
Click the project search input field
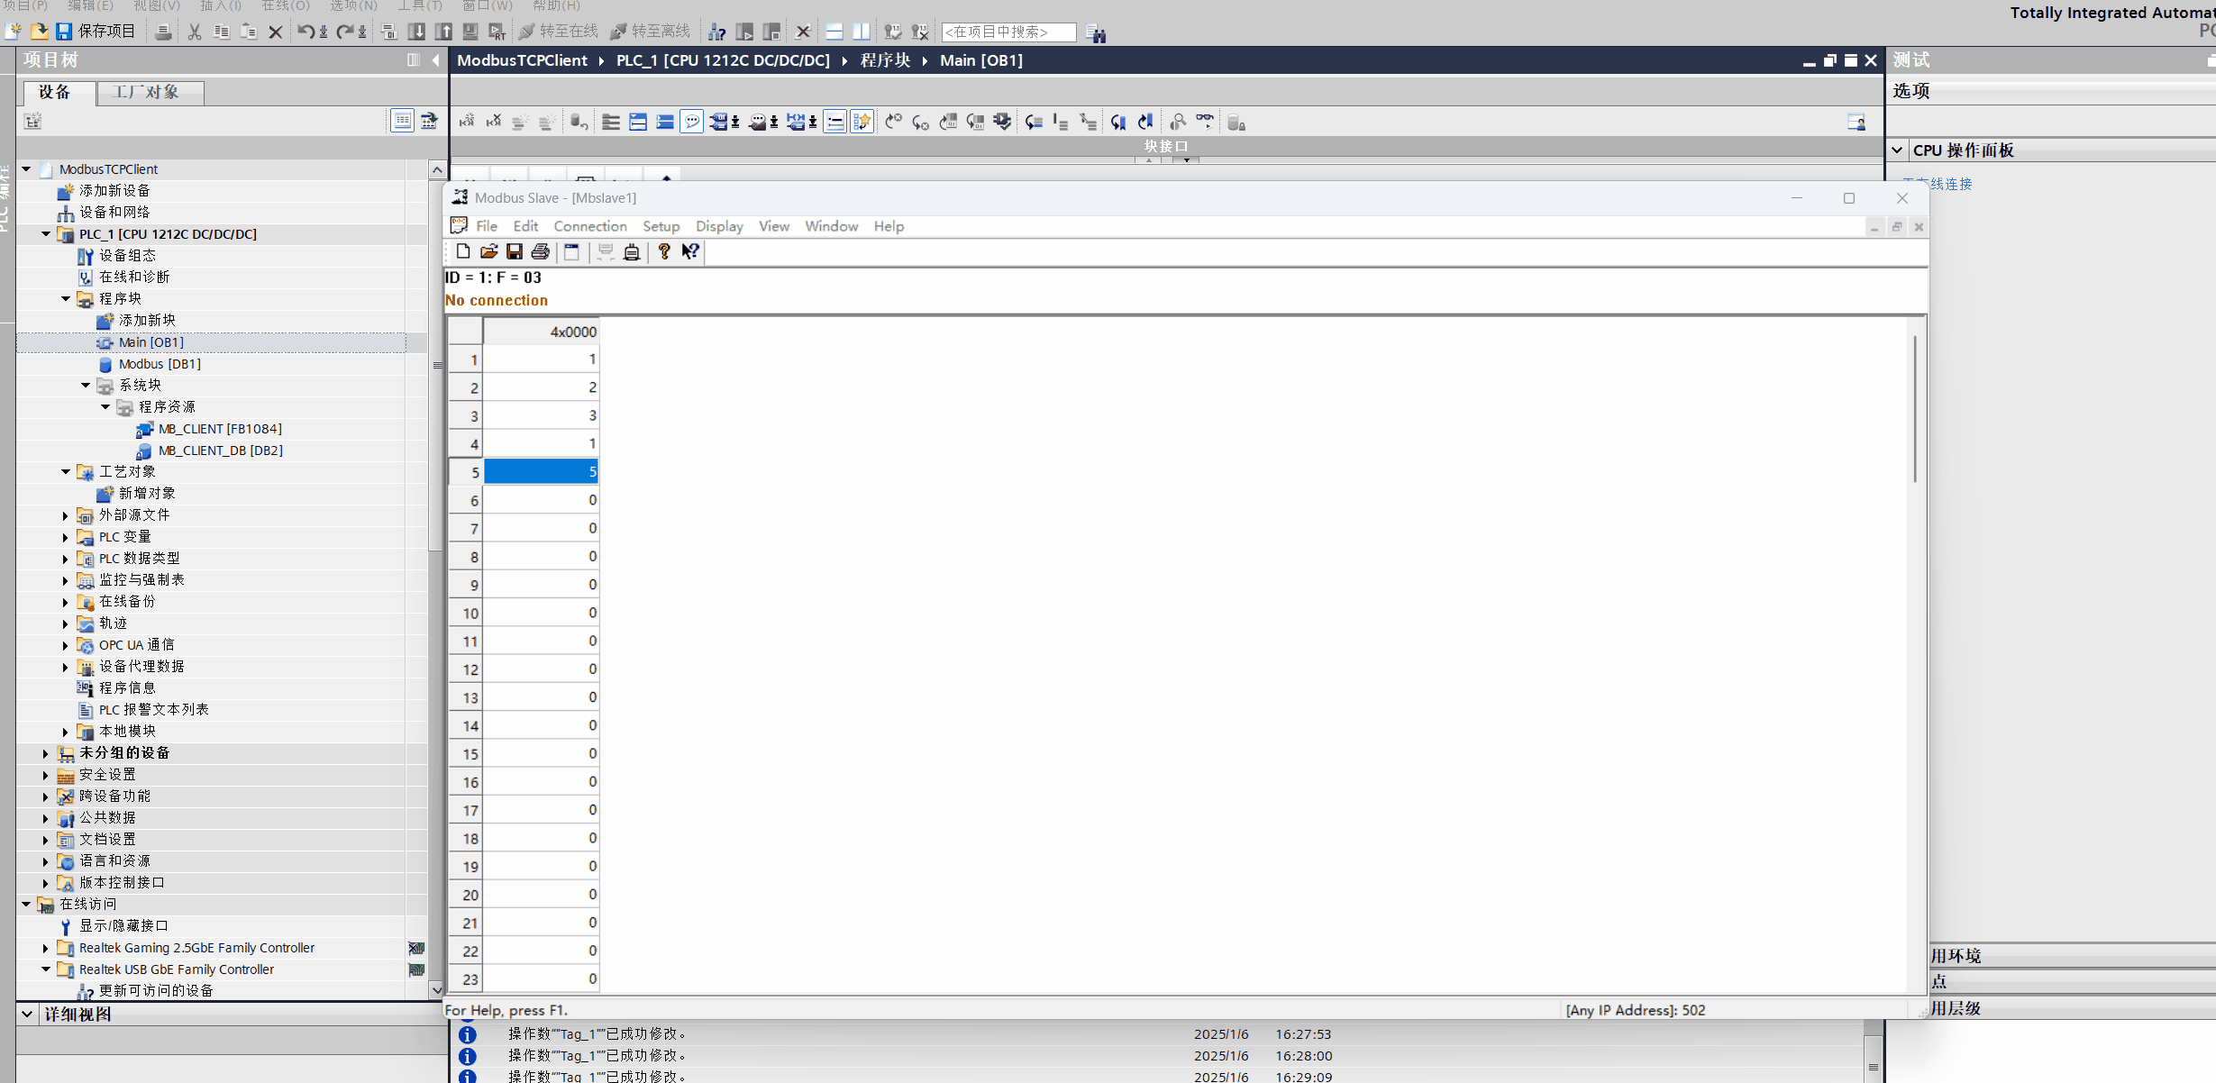[x=1008, y=32]
